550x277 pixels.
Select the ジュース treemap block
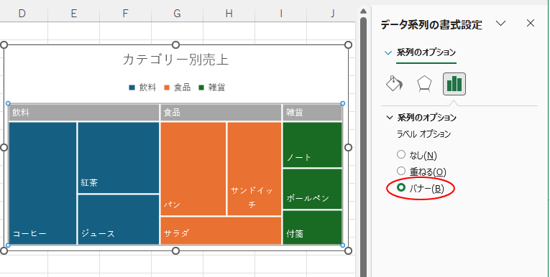(x=119, y=219)
